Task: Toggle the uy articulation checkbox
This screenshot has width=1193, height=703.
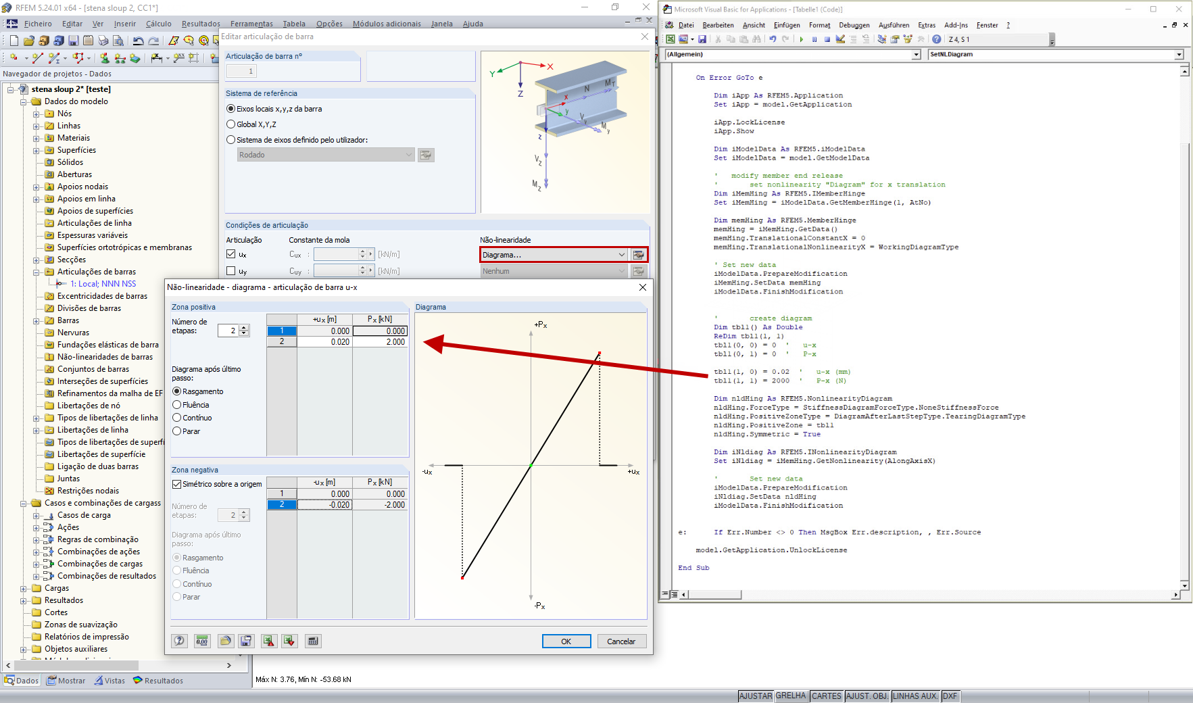Action: coord(231,271)
